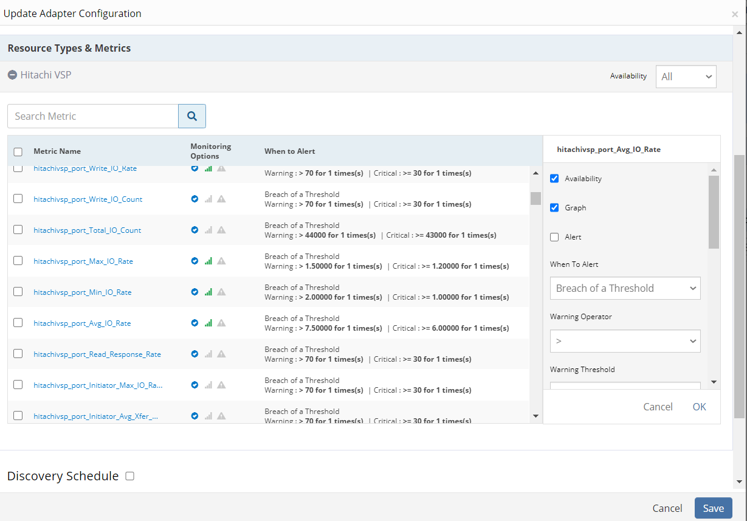Click alert triangle icon for hitachivsp_port_Min_IO_Rate
Image resolution: width=747 pixels, height=521 pixels.
(x=221, y=292)
